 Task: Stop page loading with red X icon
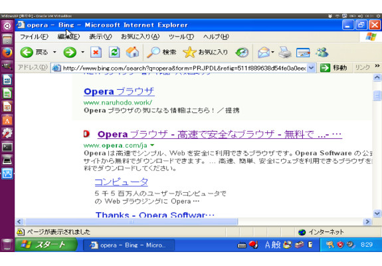click(96, 52)
